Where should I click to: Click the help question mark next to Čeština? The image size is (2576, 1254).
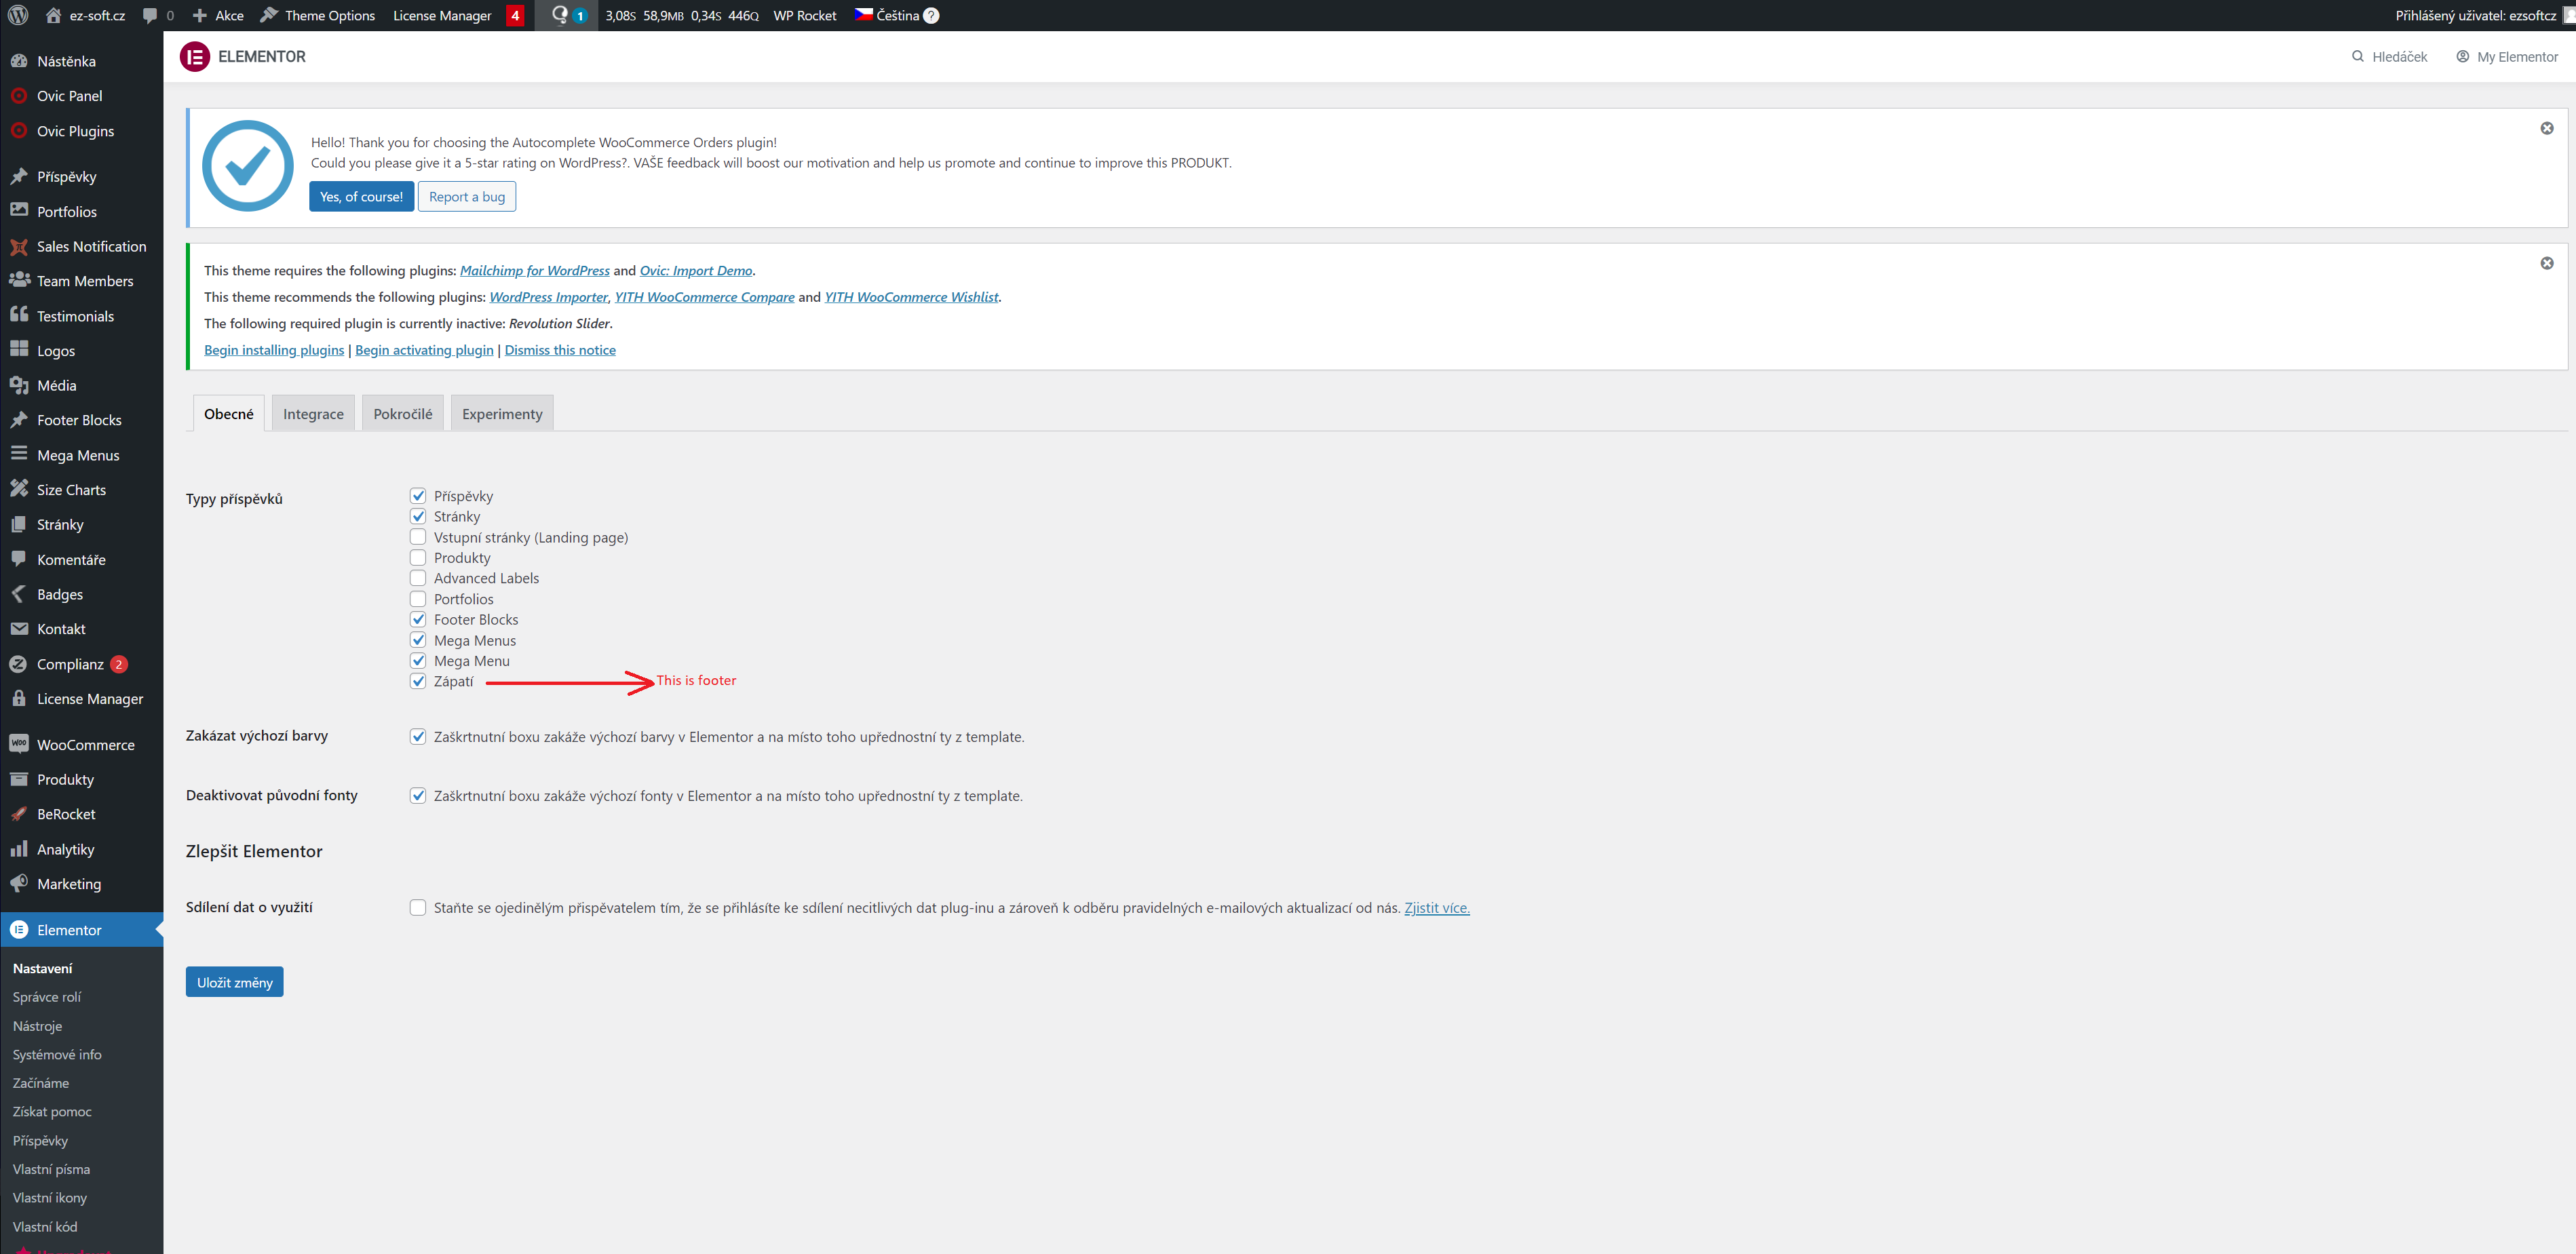click(931, 15)
